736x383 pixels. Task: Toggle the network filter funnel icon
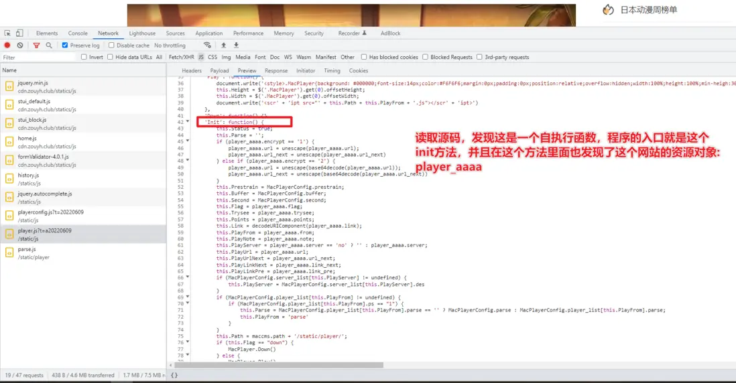point(36,46)
